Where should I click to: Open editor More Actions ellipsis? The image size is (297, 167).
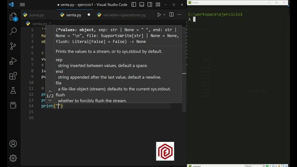pyautogui.click(x=179, y=15)
